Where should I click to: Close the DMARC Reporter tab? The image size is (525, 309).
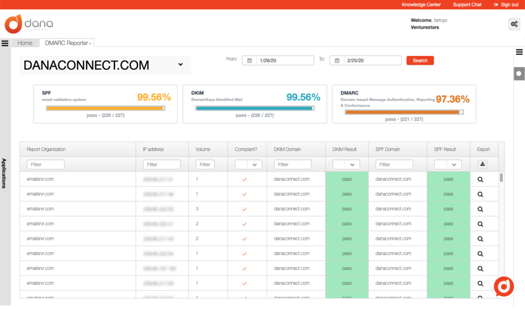pos(90,44)
